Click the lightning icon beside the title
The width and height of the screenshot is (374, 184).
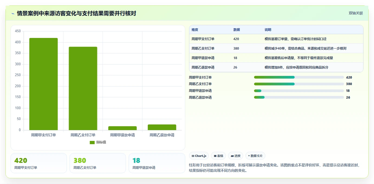point(13,14)
